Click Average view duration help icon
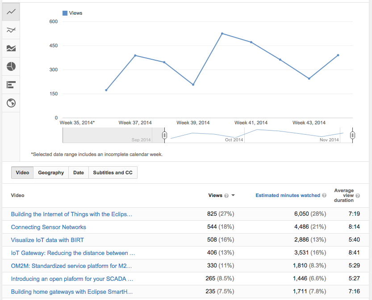Screen dimensions: 372x300 pos(358,196)
